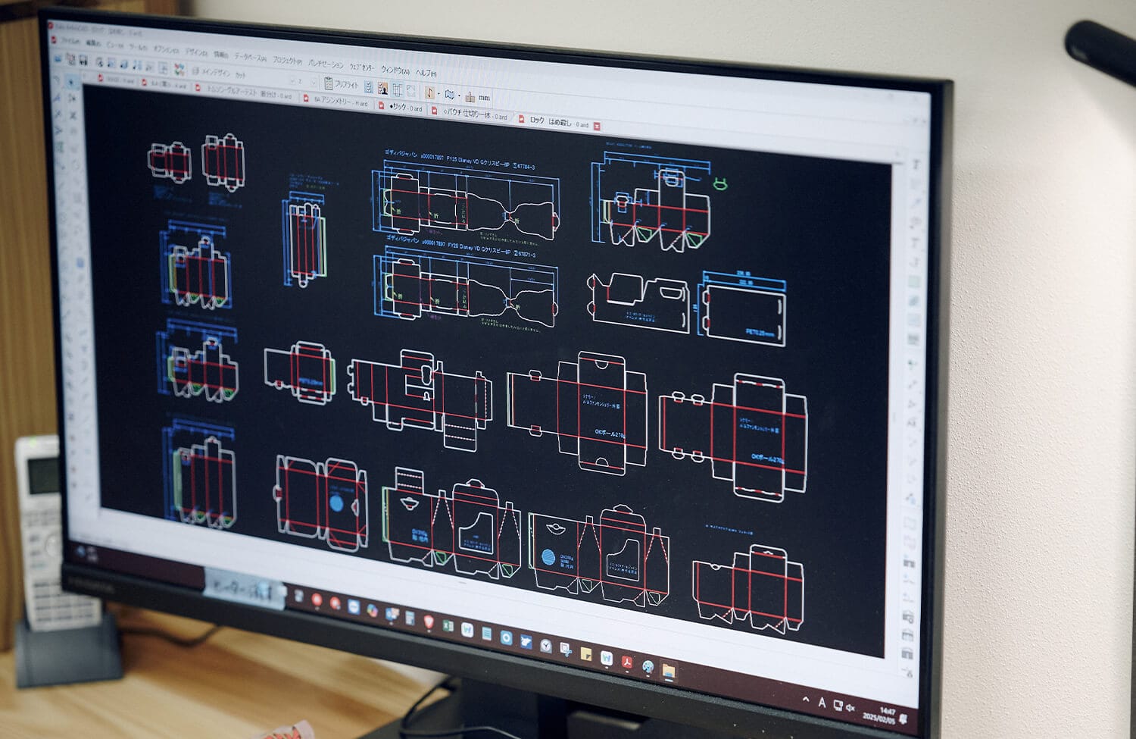Open the ヘルプ (Help) menu
The height and width of the screenshot is (739, 1136).
point(426,73)
